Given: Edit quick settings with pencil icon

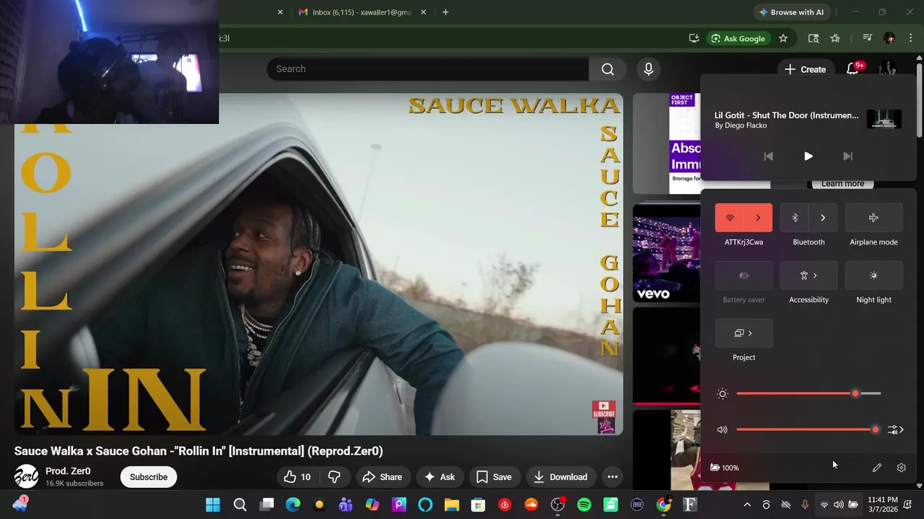Looking at the screenshot, I should tap(877, 468).
